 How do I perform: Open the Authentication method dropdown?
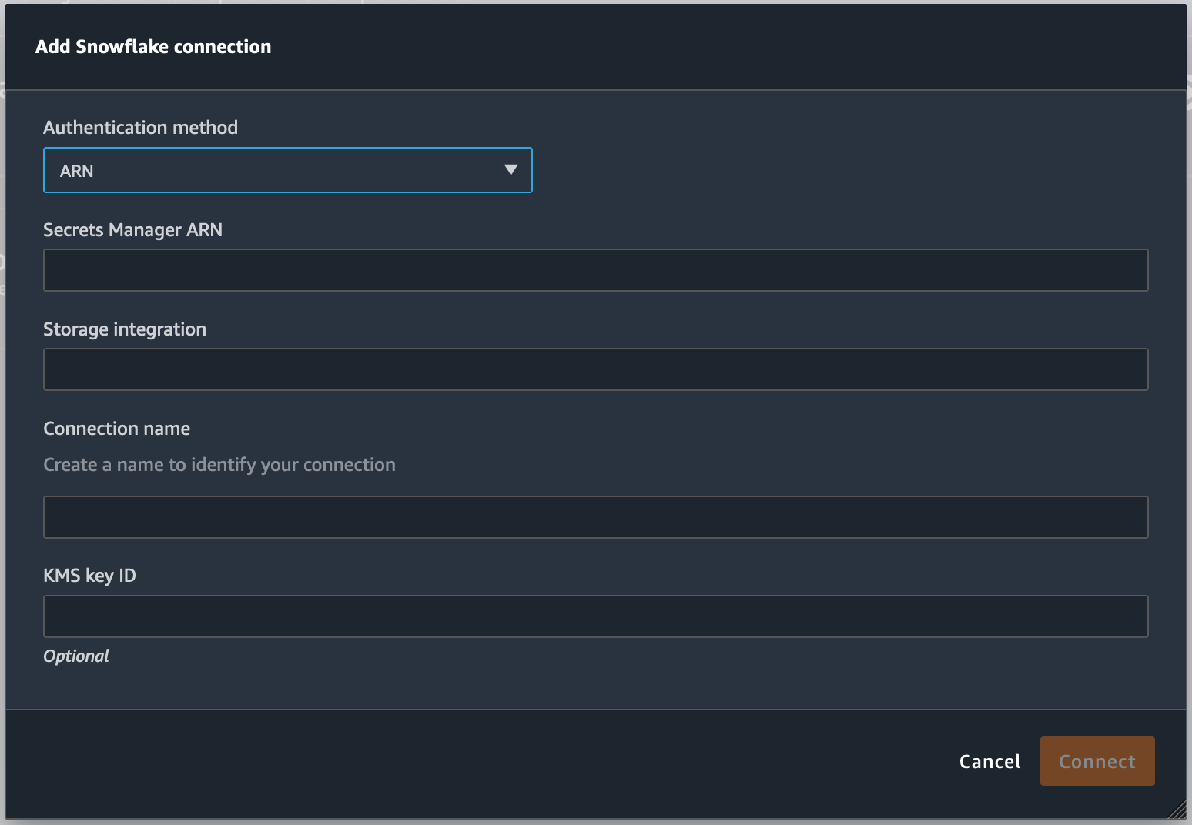coord(287,170)
